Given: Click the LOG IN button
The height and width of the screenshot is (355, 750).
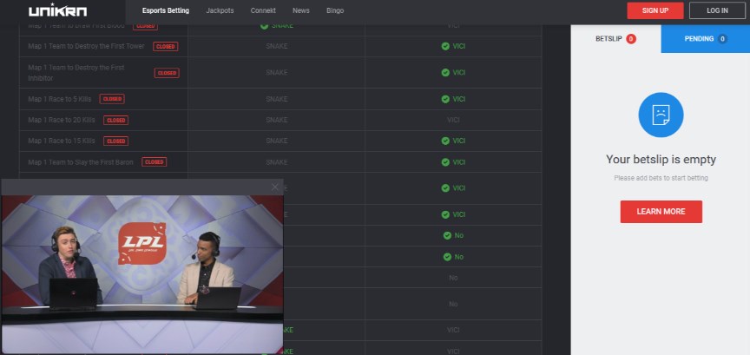Looking at the screenshot, I should 717,10.
